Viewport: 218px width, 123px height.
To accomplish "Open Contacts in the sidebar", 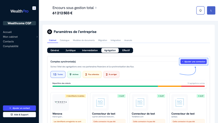I will tap(8, 41).
